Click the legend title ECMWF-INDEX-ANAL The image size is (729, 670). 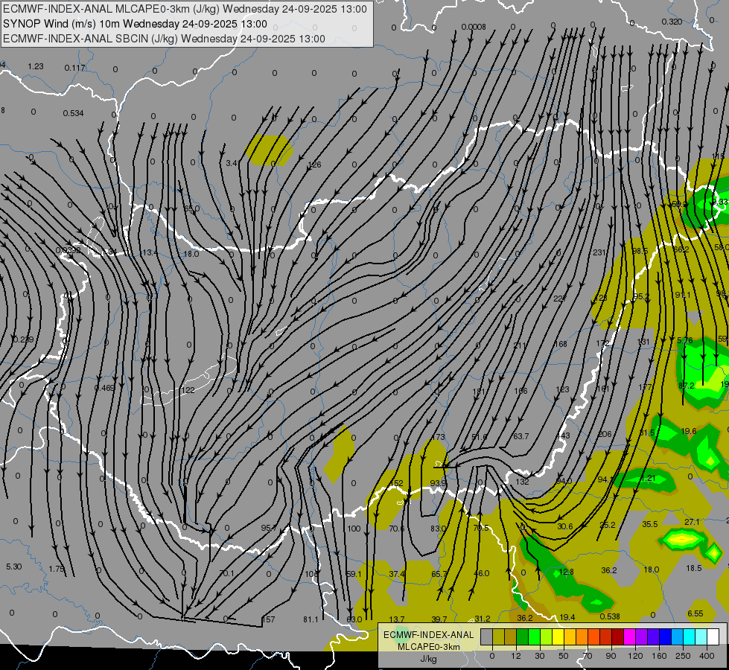coord(429,635)
